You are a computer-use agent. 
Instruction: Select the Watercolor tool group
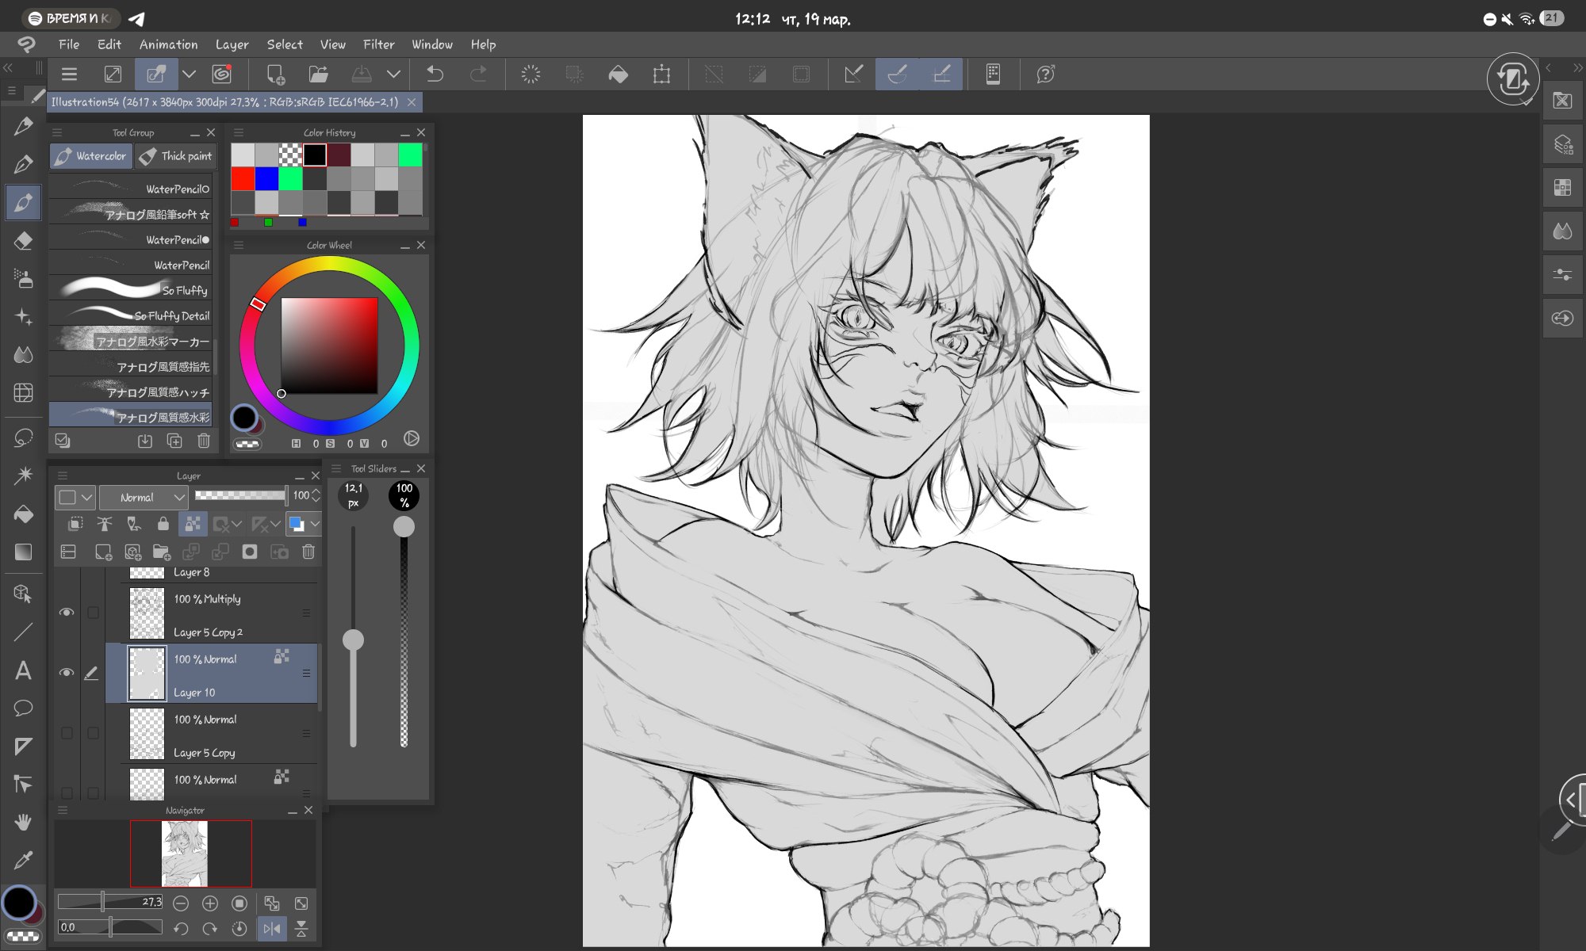click(91, 156)
